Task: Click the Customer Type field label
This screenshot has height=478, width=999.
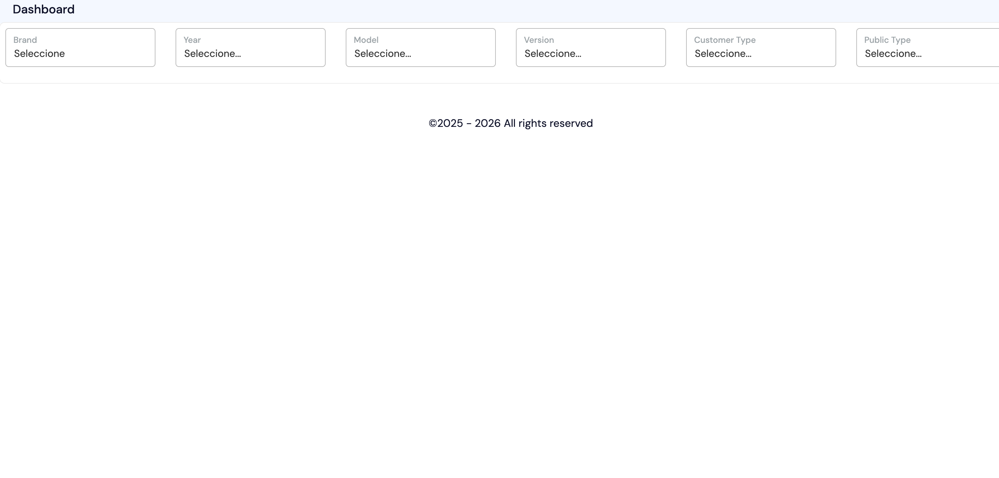Action: click(x=724, y=39)
